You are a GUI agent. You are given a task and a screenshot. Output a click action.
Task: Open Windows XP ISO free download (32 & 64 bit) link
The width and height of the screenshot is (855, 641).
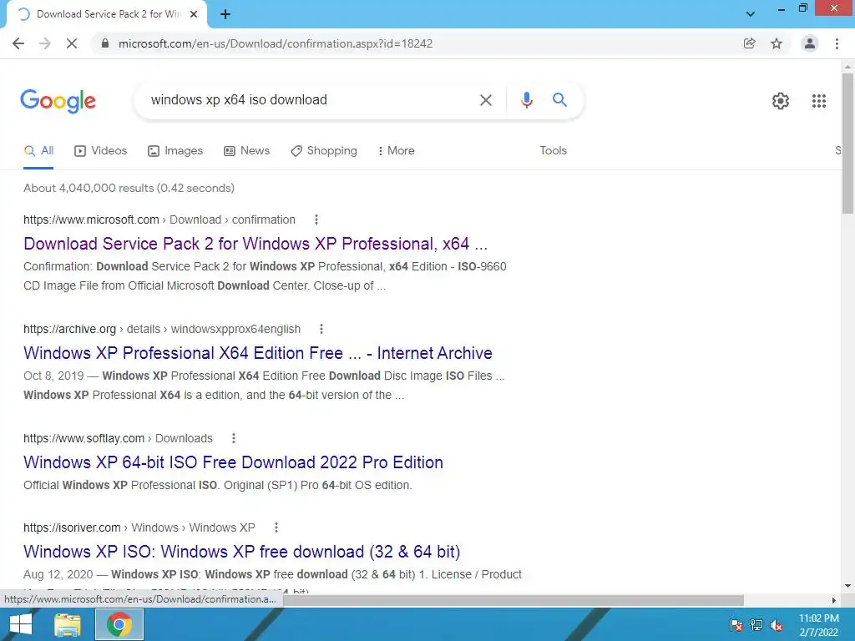(x=241, y=552)
